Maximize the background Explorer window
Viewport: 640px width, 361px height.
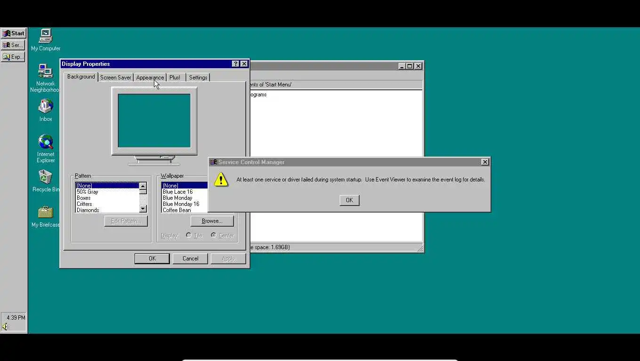click(x=409, y=66)
